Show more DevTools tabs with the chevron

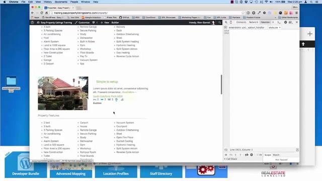tap(273, 22)
